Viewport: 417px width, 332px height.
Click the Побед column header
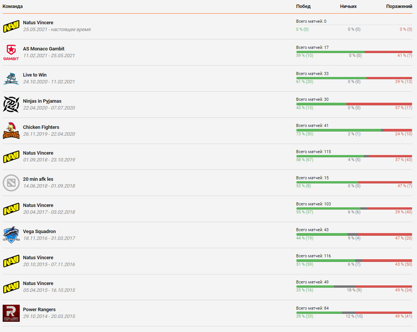[x=304, y=6]
